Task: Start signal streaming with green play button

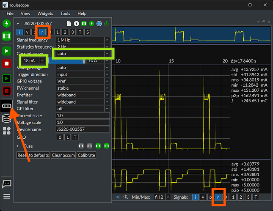Action: (7, 51)
